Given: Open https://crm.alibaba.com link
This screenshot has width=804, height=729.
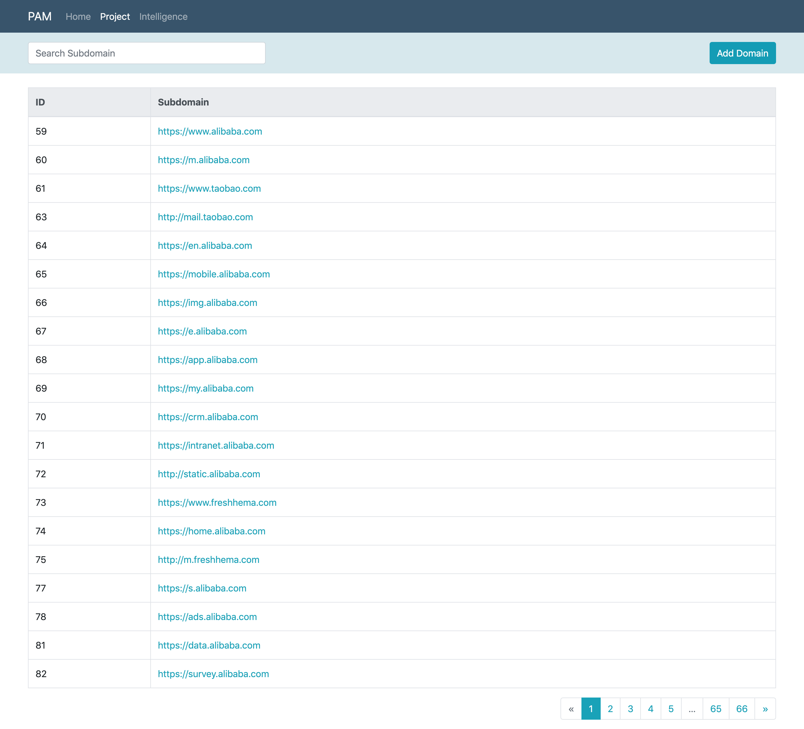Looking at the screenshot, I should click(208, 417).
